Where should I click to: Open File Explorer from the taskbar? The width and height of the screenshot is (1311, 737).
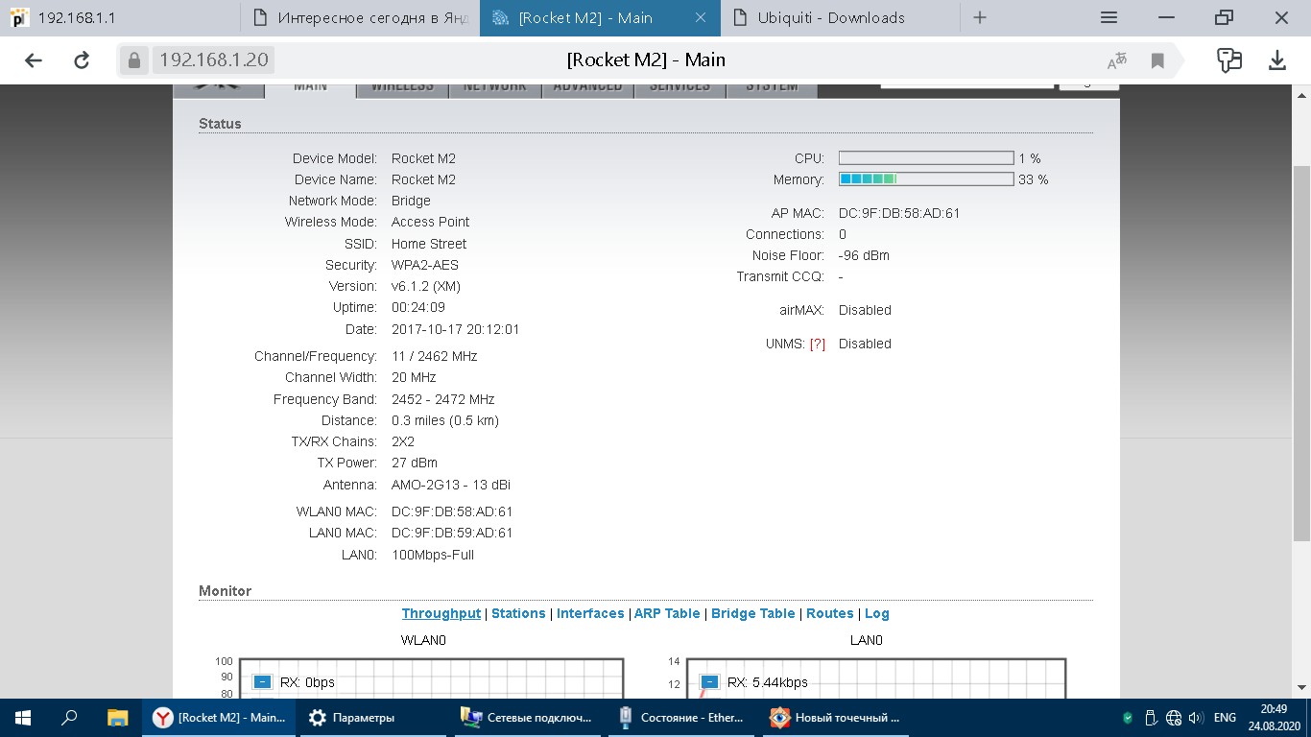(x=117, y=718)
